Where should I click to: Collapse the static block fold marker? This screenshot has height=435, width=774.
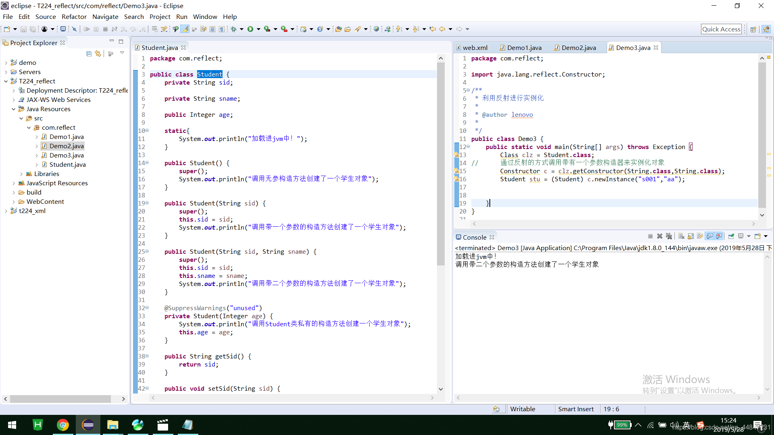pos(147,130)
